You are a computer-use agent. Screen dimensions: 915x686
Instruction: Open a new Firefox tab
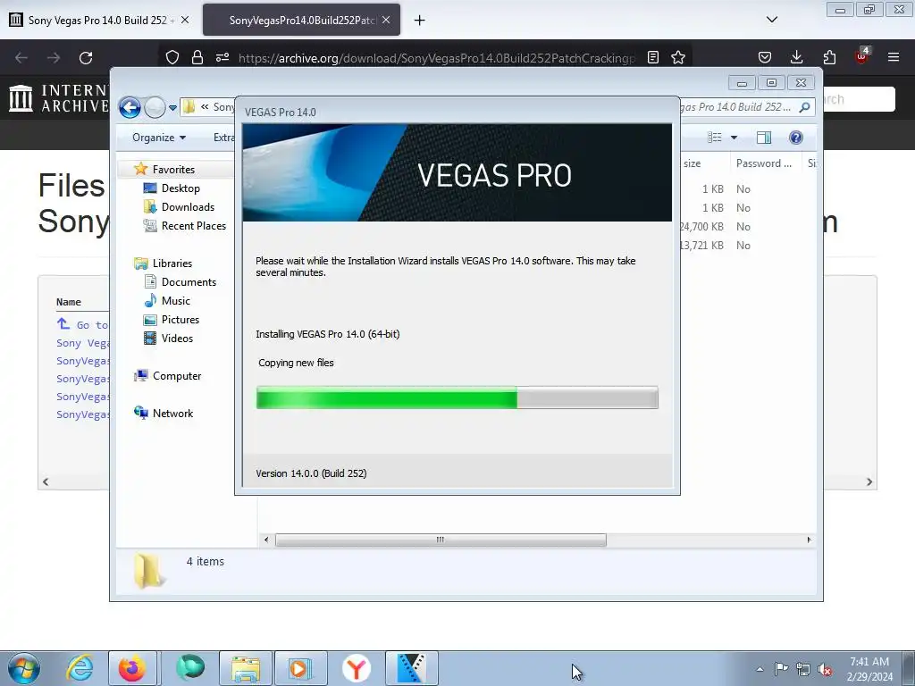point(419,21)
